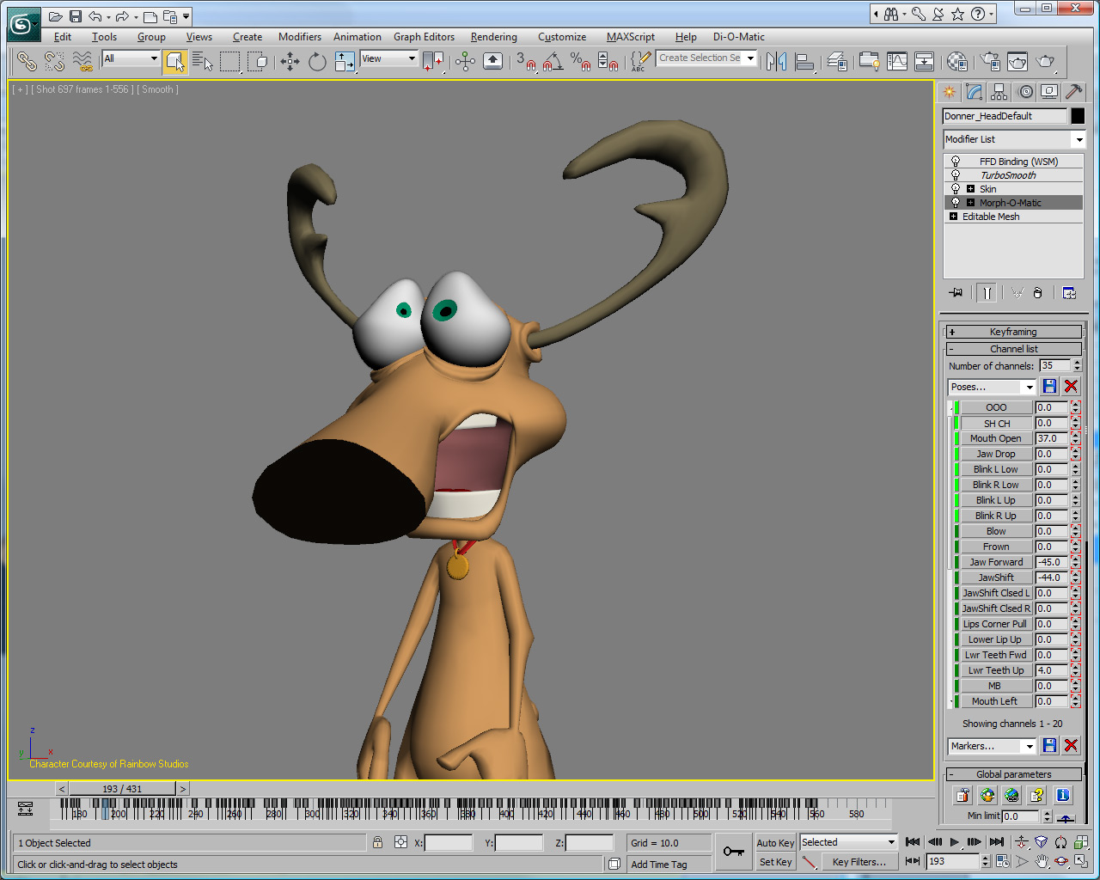
Task: Click the Mirror tool icon
Action: [776, 61]
